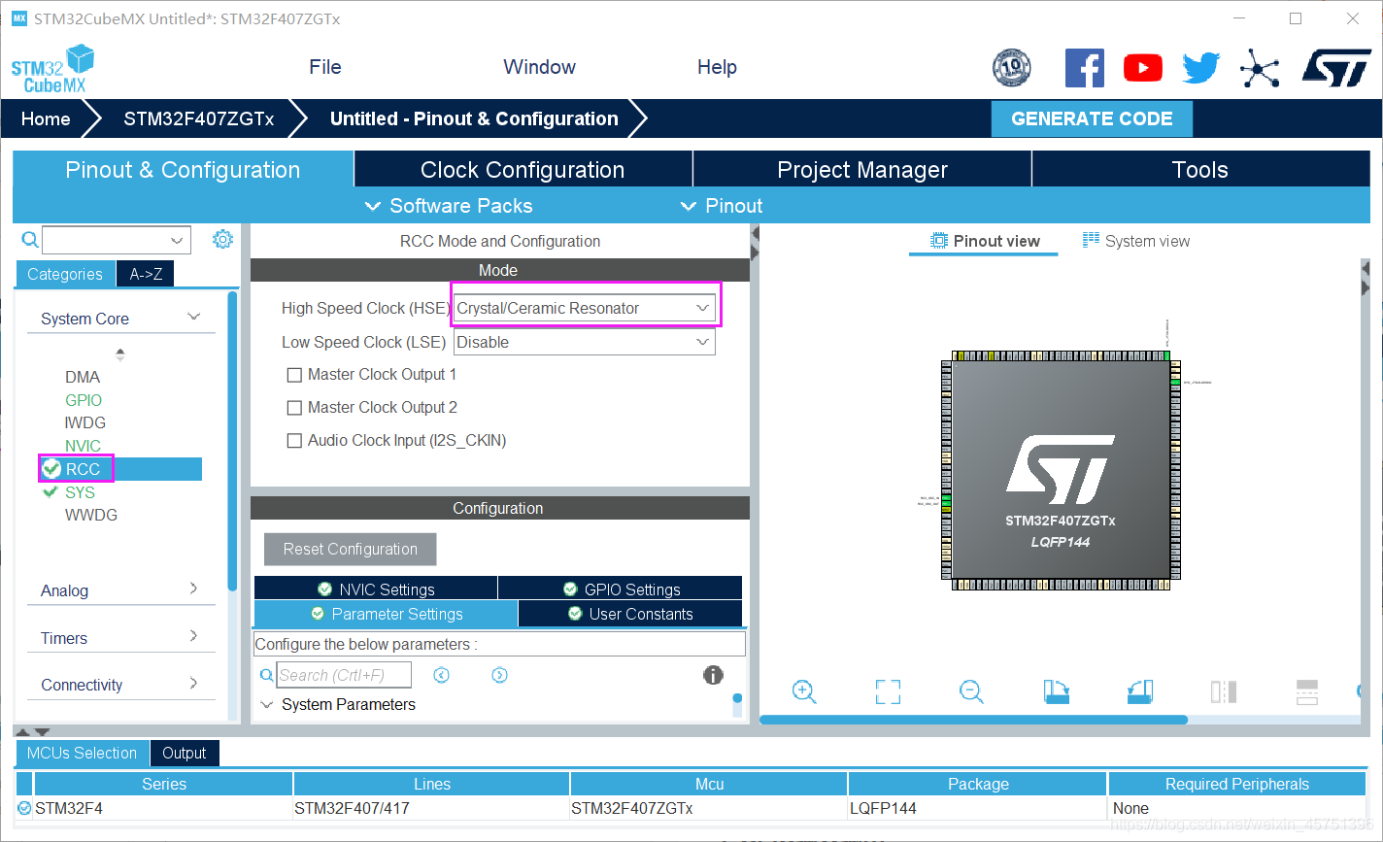Open GPIO Settings tab
This screenshot has width=1383, height=842.
click(621, 589)
